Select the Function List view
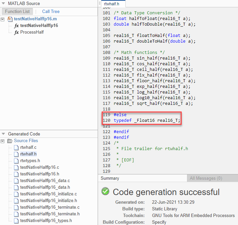 click(17, 12)
